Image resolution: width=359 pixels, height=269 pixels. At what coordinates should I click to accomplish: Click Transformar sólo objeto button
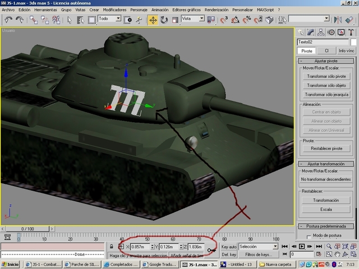326,85
